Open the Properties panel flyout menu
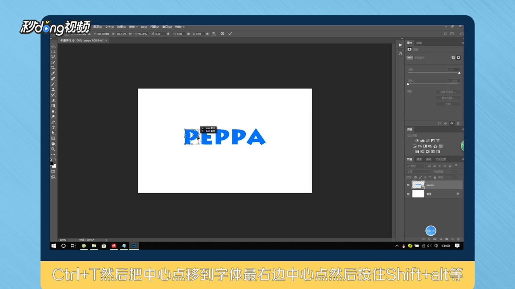This screenshot has height=289, width=515. [462, 43]
